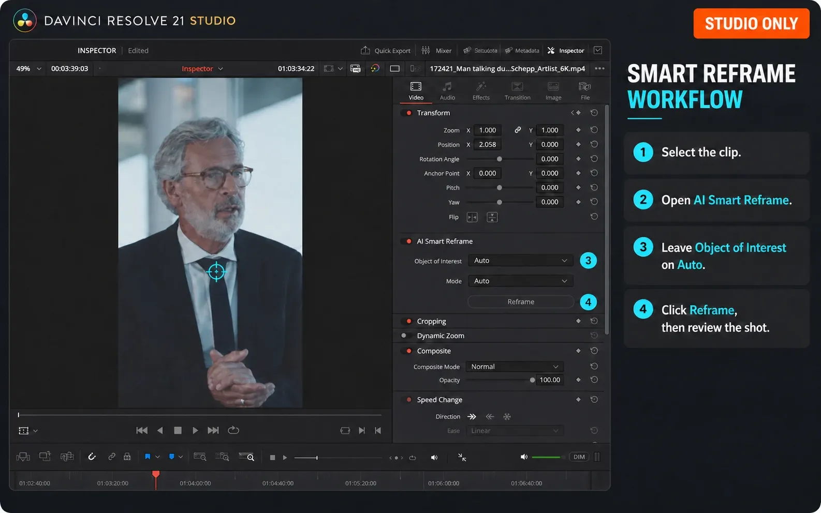The image size is (821, 513).
Task: Toggle position lock icon in timeline toolbar
Action: point(127,457)
